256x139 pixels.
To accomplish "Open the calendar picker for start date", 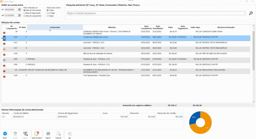I will coord(19,10).
